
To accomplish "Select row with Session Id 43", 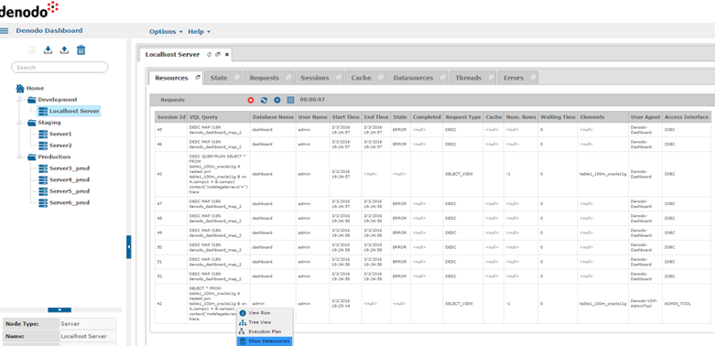I will [x=433, y=174].
